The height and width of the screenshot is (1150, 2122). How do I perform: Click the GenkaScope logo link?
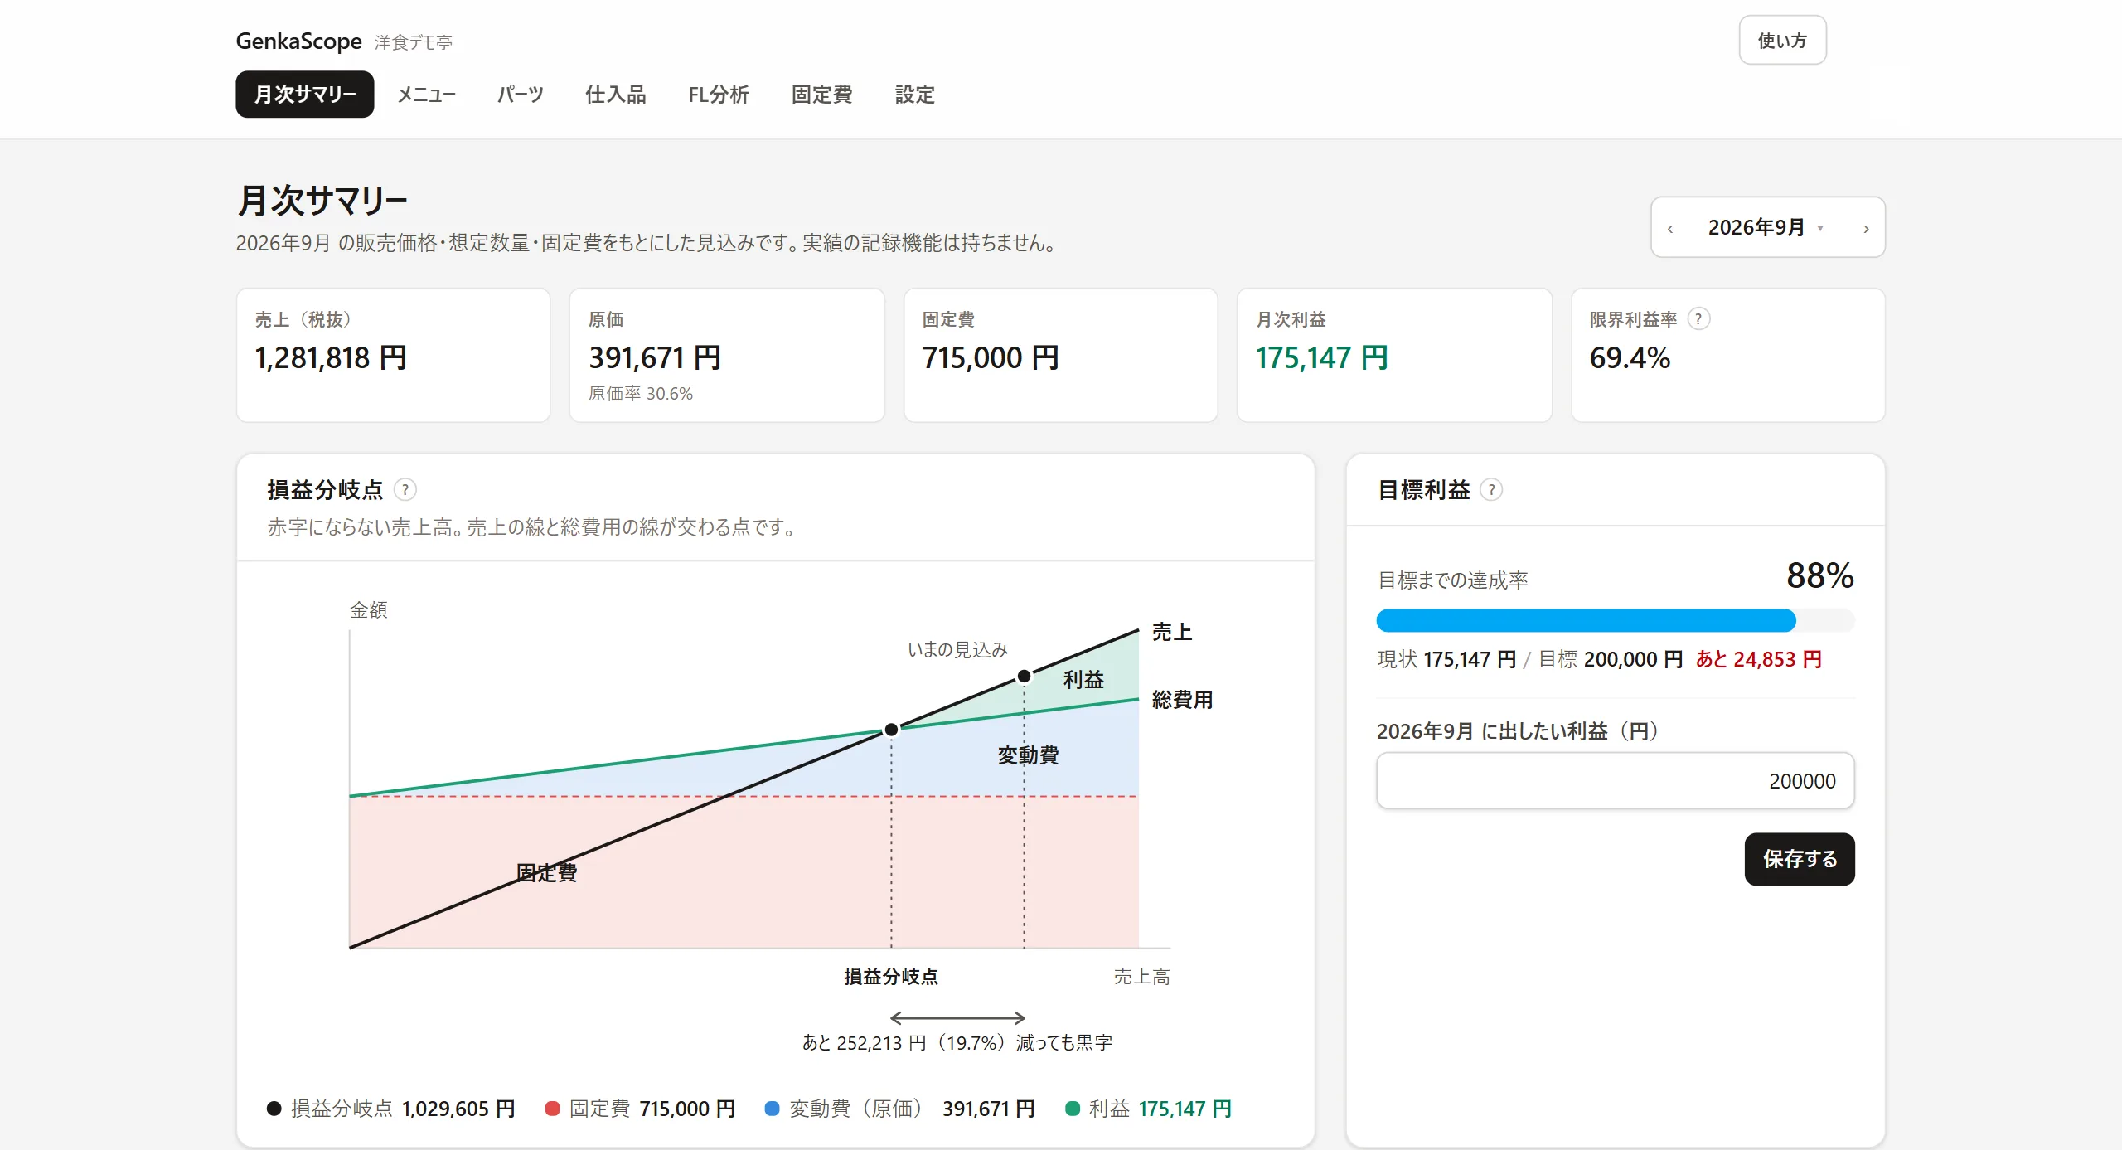point(298,41)
